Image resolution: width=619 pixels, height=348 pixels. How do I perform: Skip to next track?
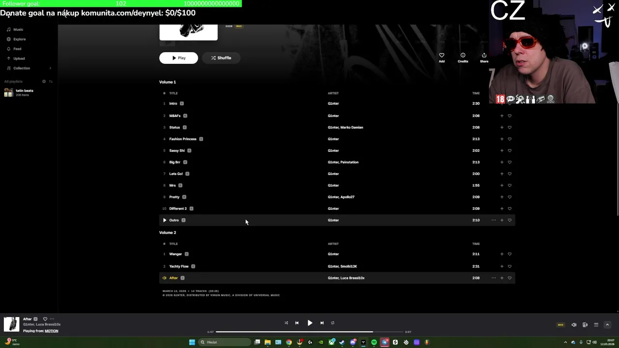point(322,323)
